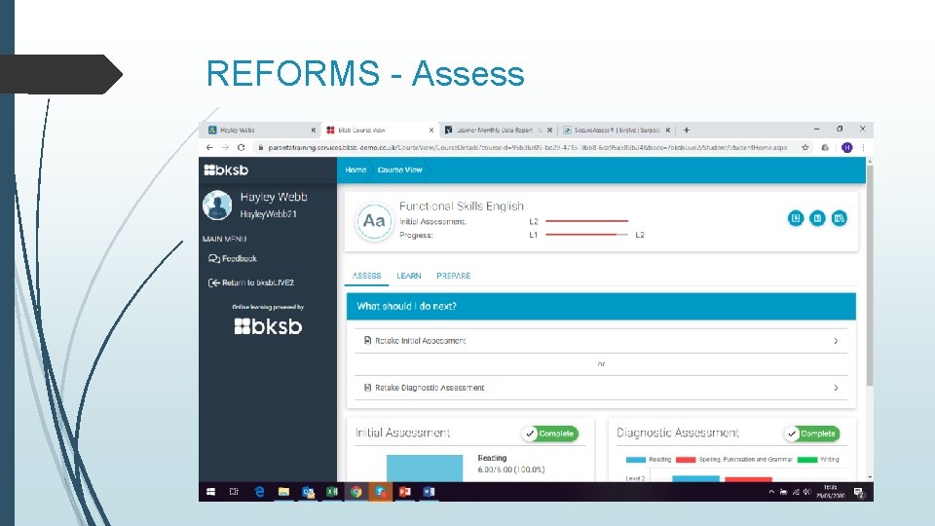The width and height of the screenshot is (935, 526).
Task: Bookmark page with star icon
Action: (805, 147)
